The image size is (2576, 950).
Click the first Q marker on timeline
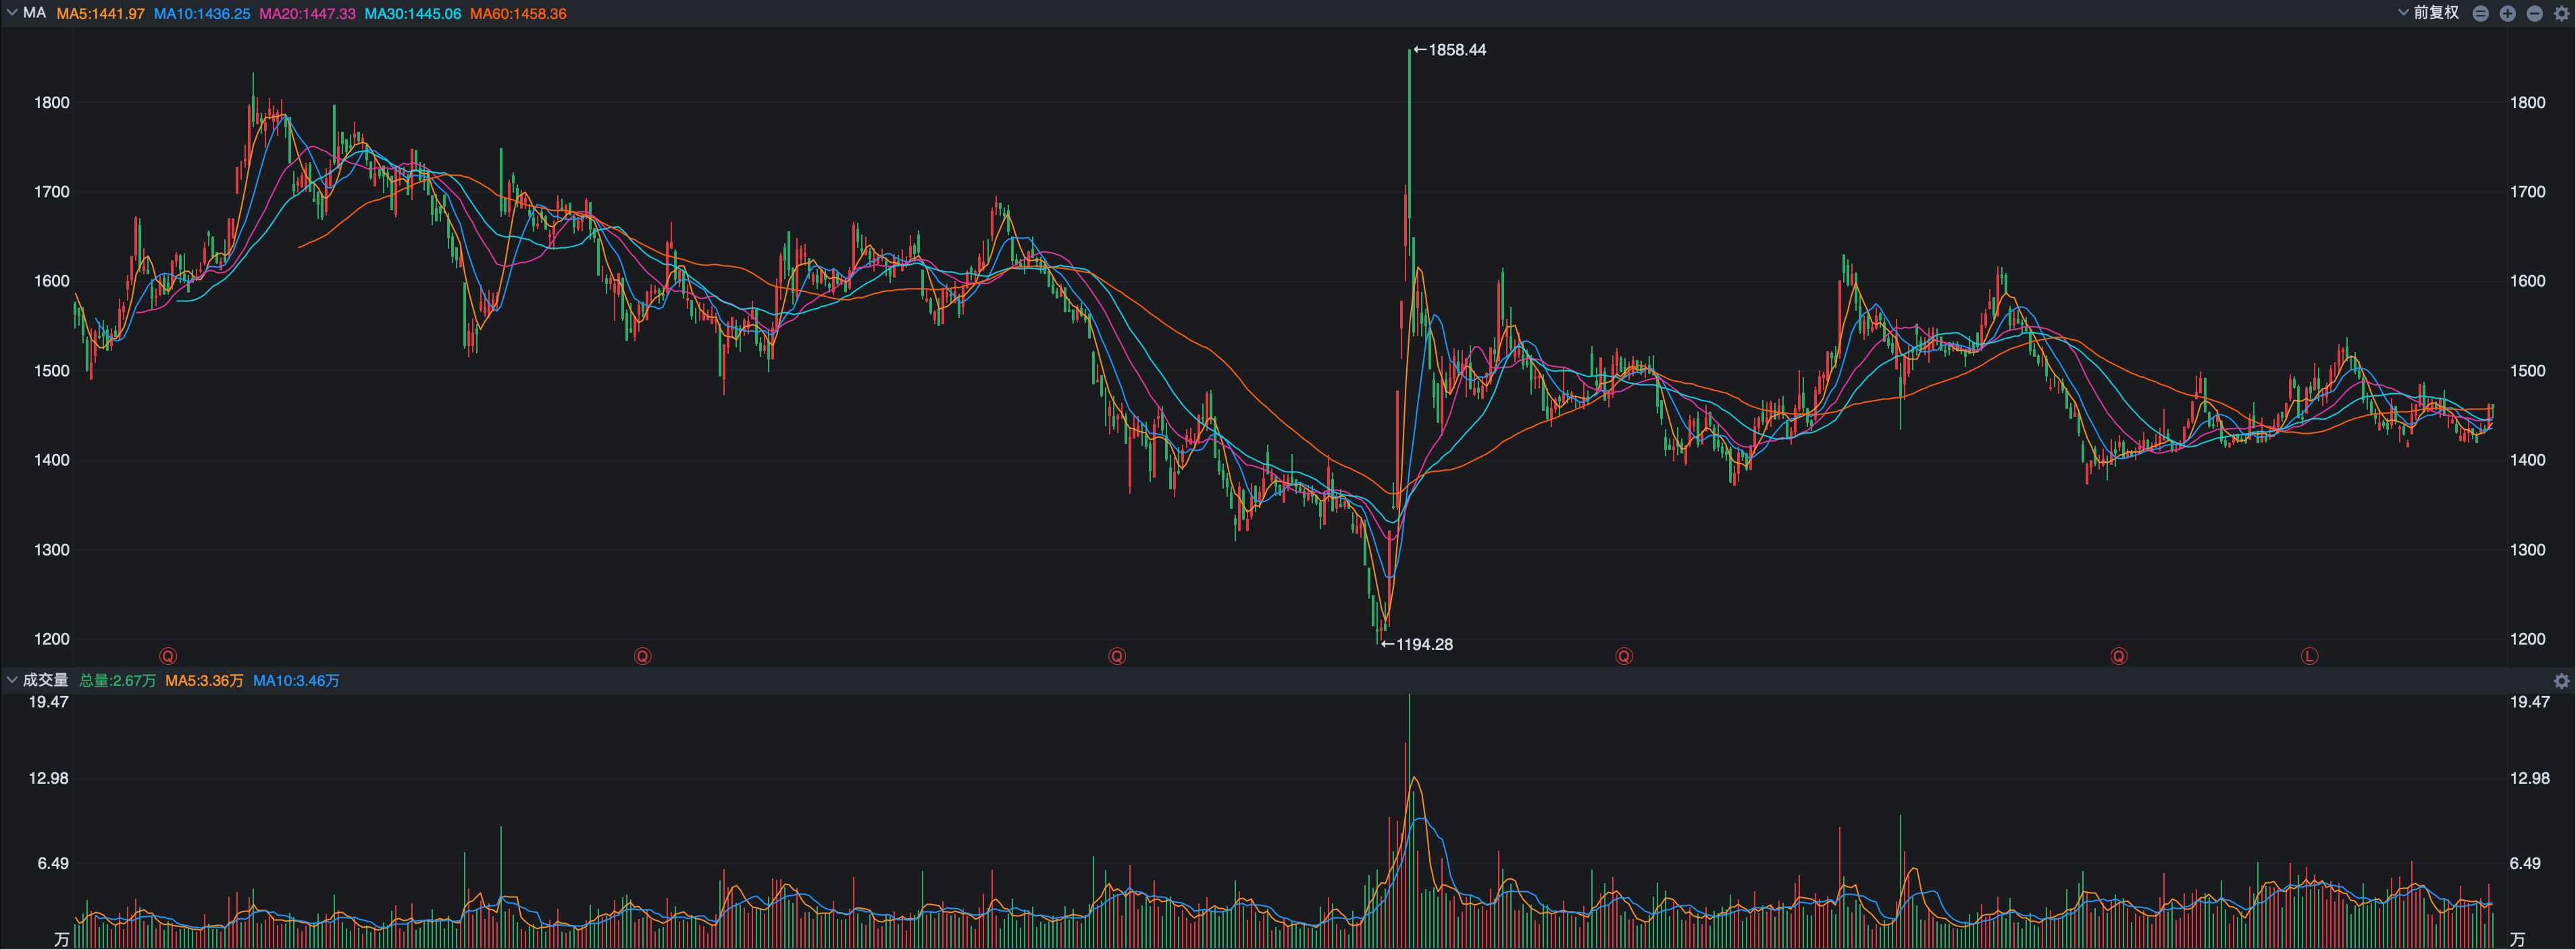[168, 657]
